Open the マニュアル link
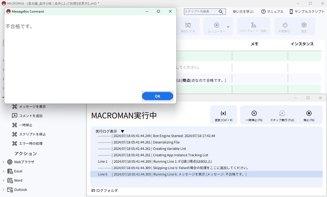The width and height of the screenshot is (327, 197). point(272,12)
